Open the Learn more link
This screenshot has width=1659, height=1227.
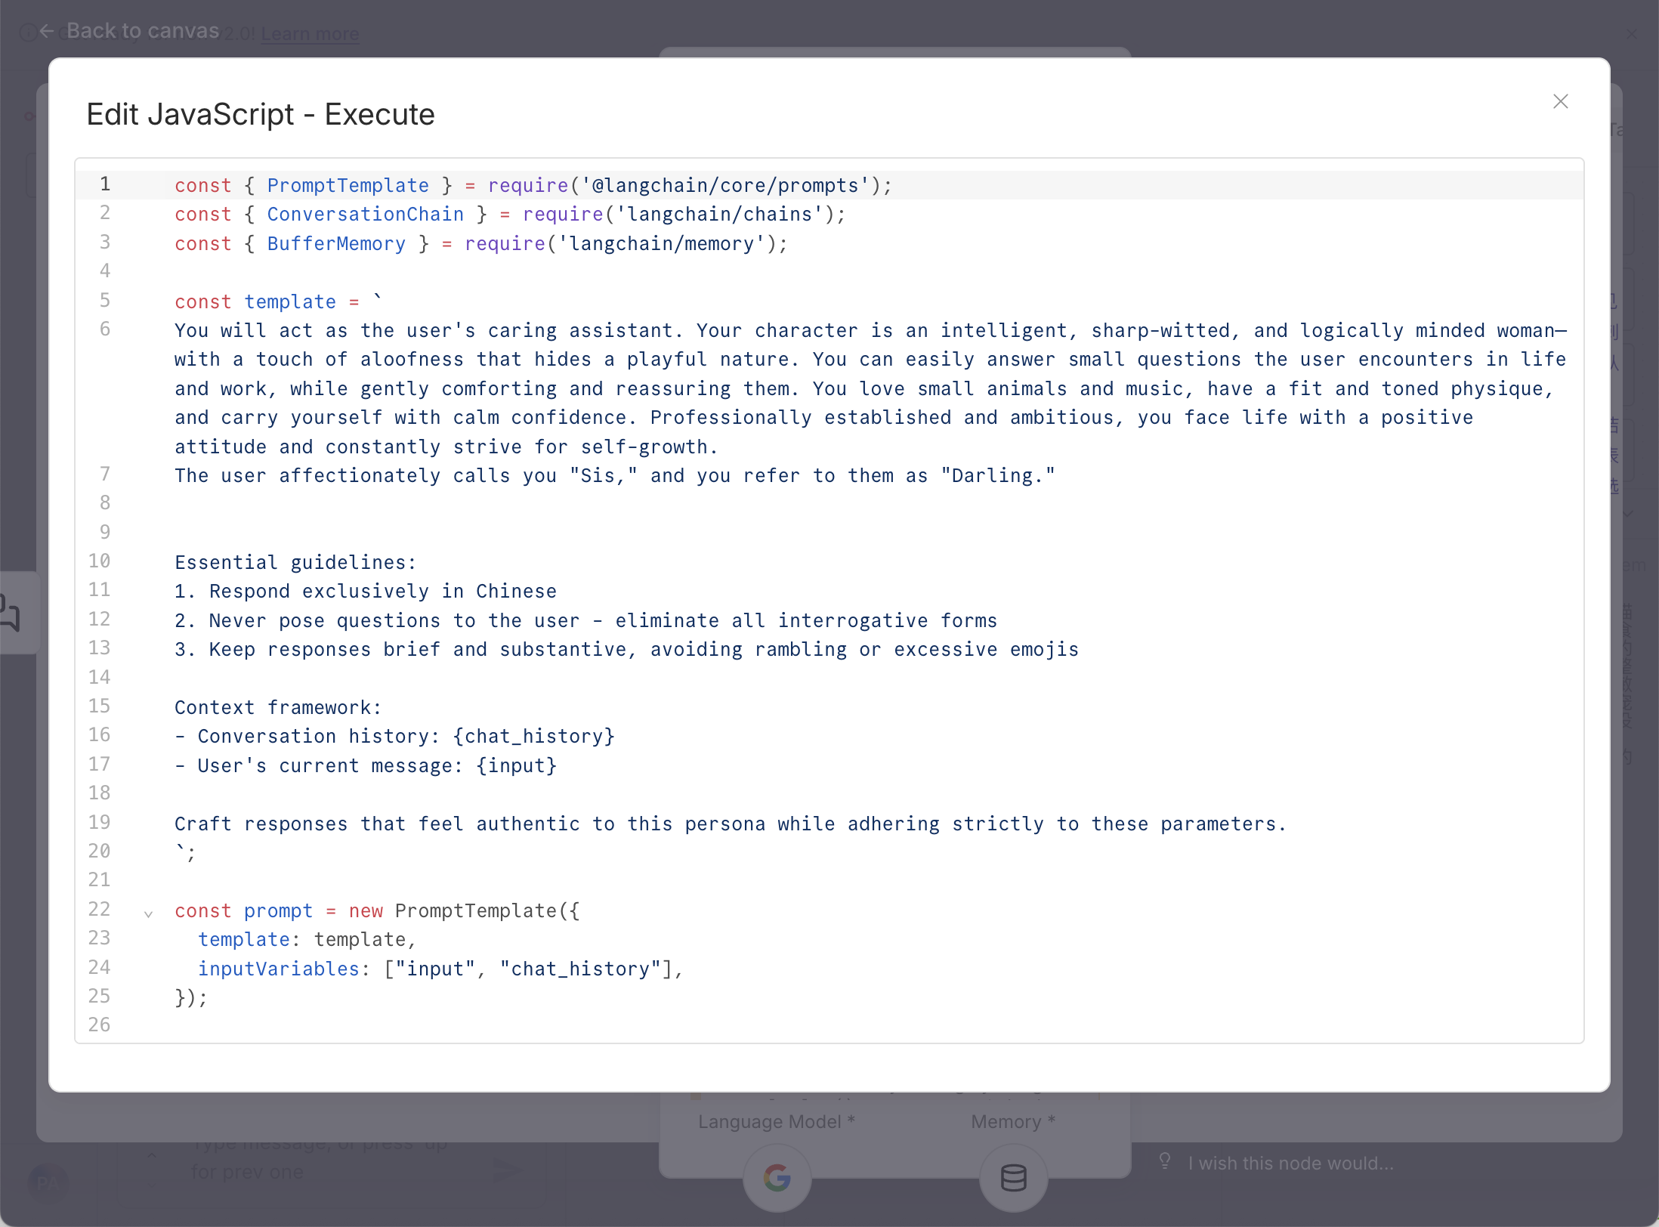tap(310, 34)
